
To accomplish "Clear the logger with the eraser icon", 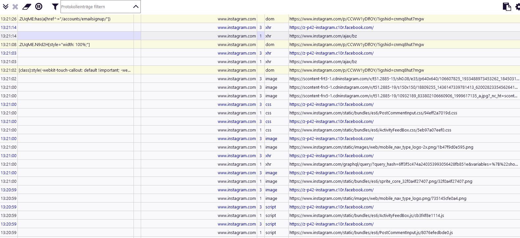I will point(27,7).
